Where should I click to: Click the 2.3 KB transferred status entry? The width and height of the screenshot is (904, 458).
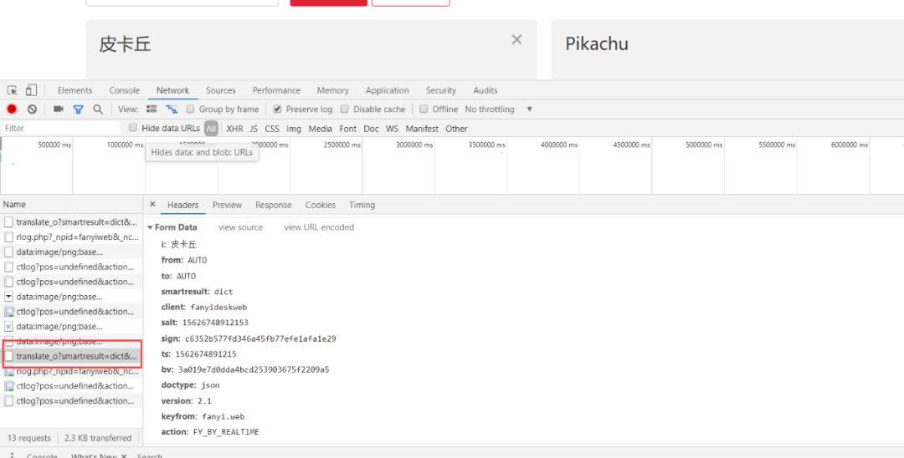pyautogui.click(x=98, y=438)
